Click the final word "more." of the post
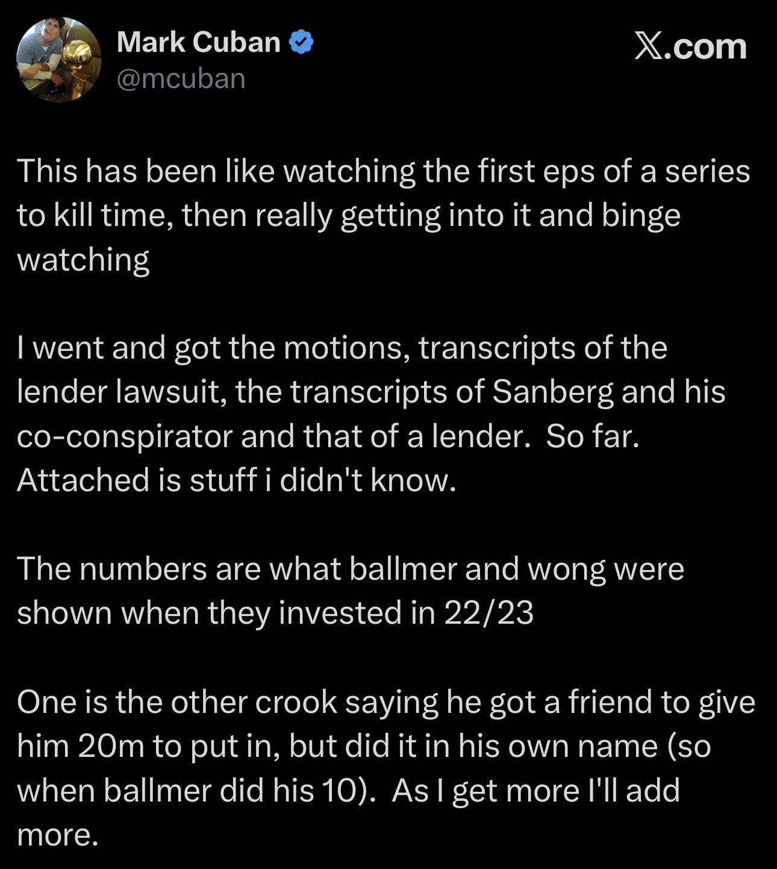The height and width of the screenshot is (869, 777). 57,834
